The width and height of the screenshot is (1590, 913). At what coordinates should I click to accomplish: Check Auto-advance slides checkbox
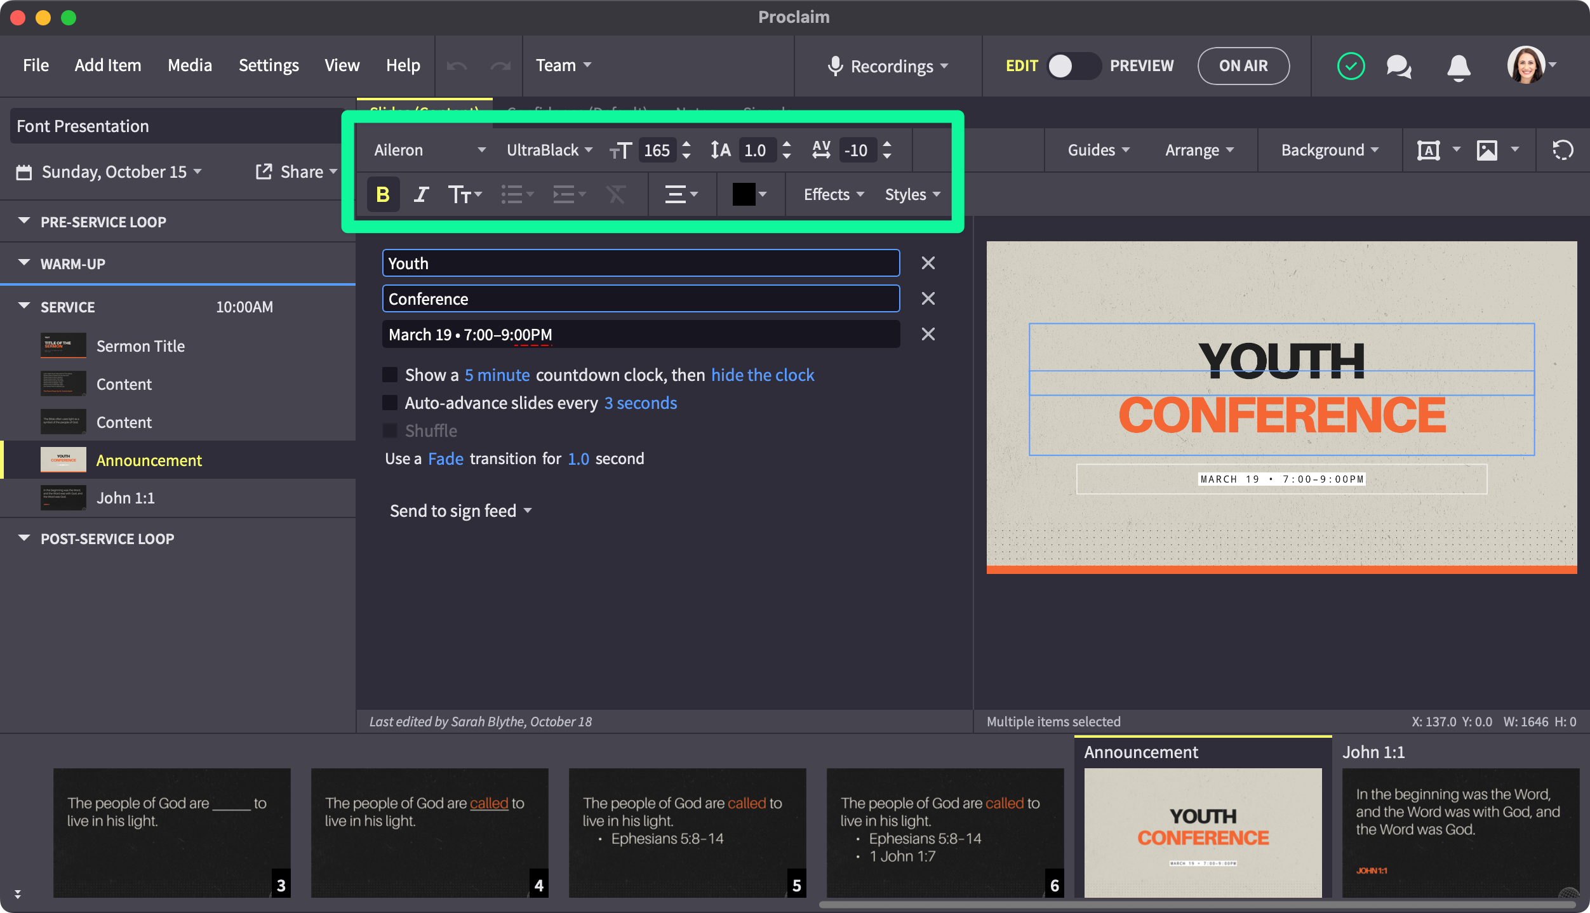390,403
